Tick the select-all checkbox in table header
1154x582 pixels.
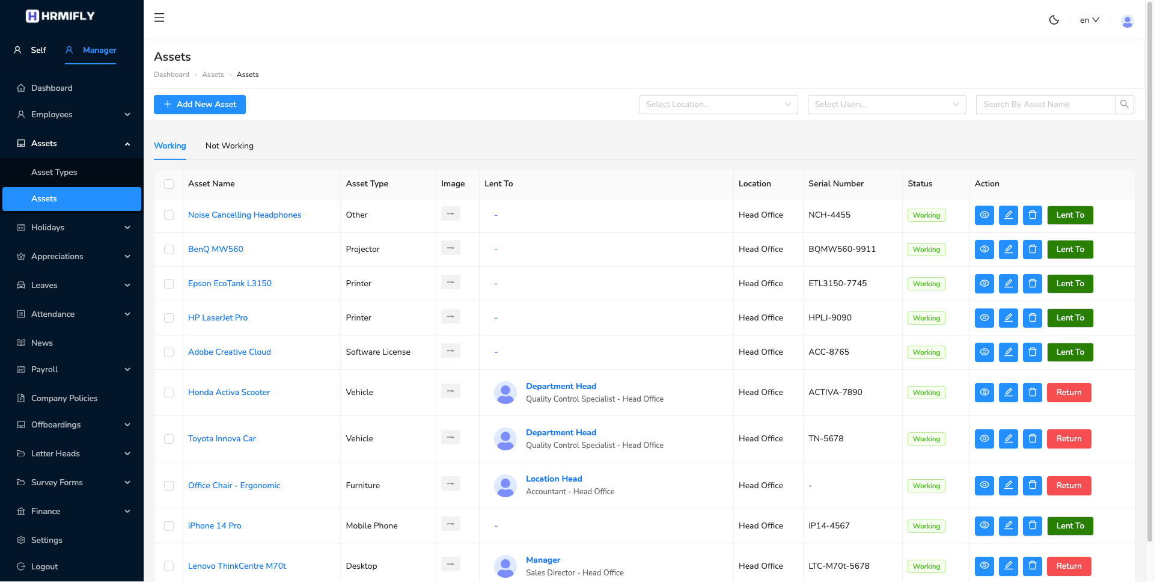pos(168,184)
